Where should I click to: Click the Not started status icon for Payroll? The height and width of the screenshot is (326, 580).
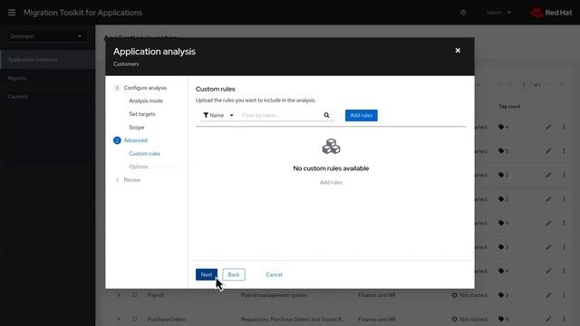click(454, 295)
